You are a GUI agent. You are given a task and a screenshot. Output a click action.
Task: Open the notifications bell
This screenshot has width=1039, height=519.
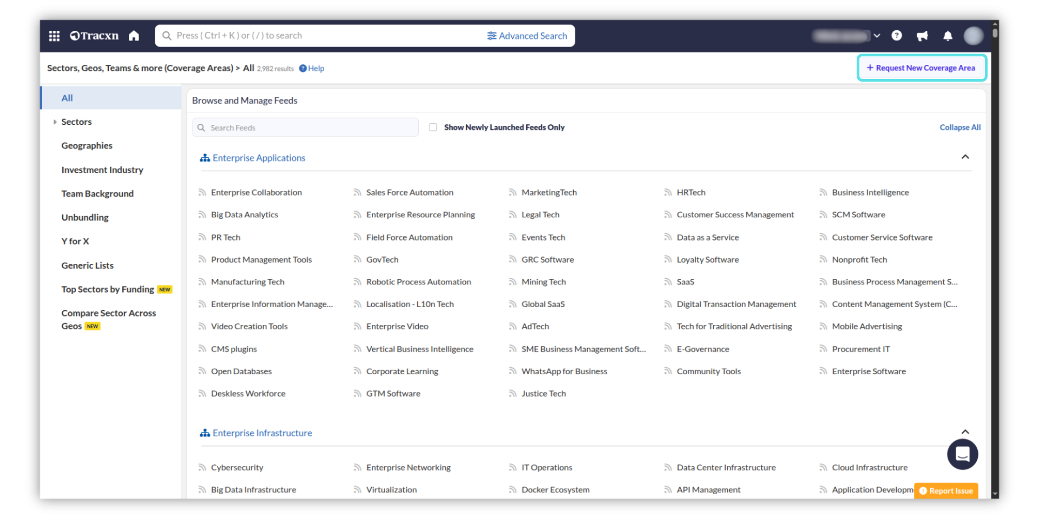click(948, 36)
